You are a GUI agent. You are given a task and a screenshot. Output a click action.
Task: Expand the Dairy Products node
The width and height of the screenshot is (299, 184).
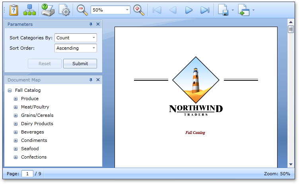(x=16, y=124)
